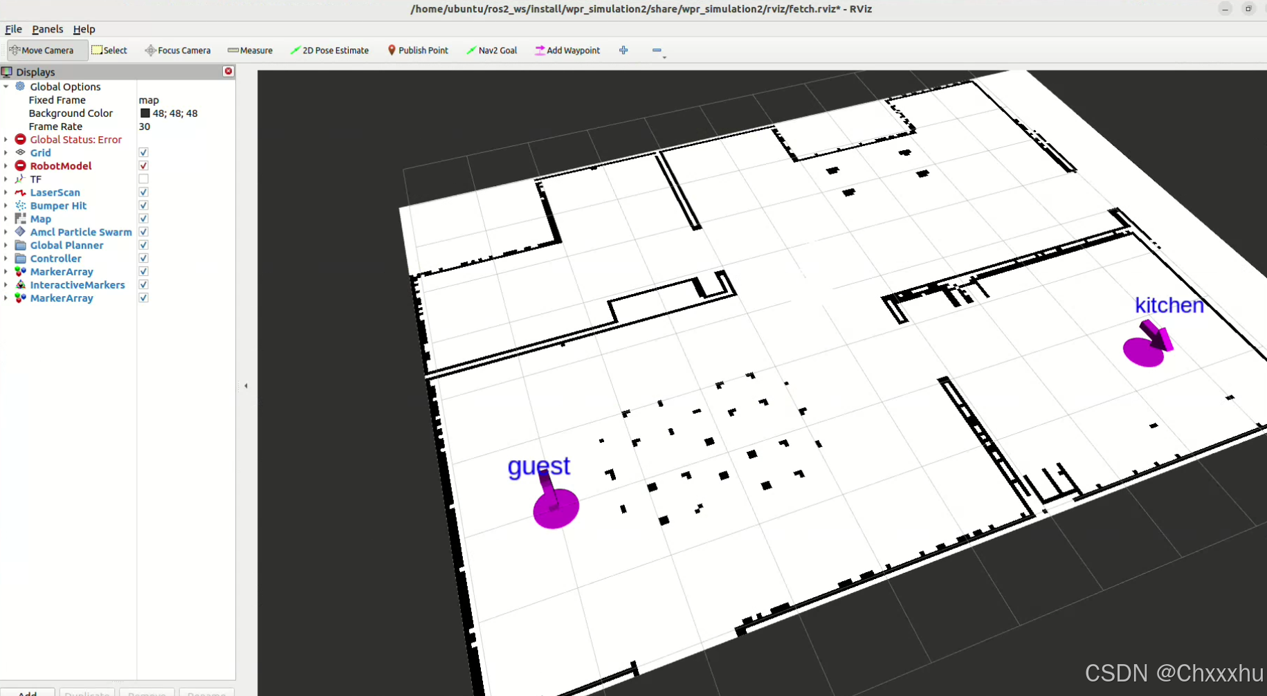Click the first MarkerArray icon below Controller

click(20, 271)
